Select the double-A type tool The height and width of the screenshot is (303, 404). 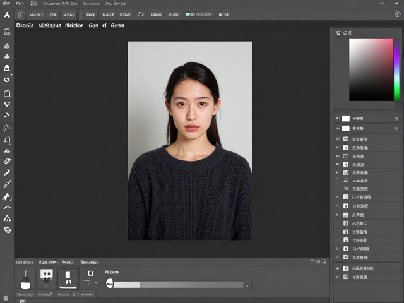pos(7,151)
